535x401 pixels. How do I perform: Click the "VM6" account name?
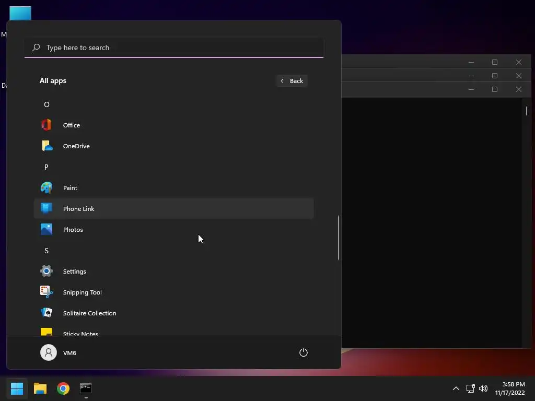[x=69, y=353]
